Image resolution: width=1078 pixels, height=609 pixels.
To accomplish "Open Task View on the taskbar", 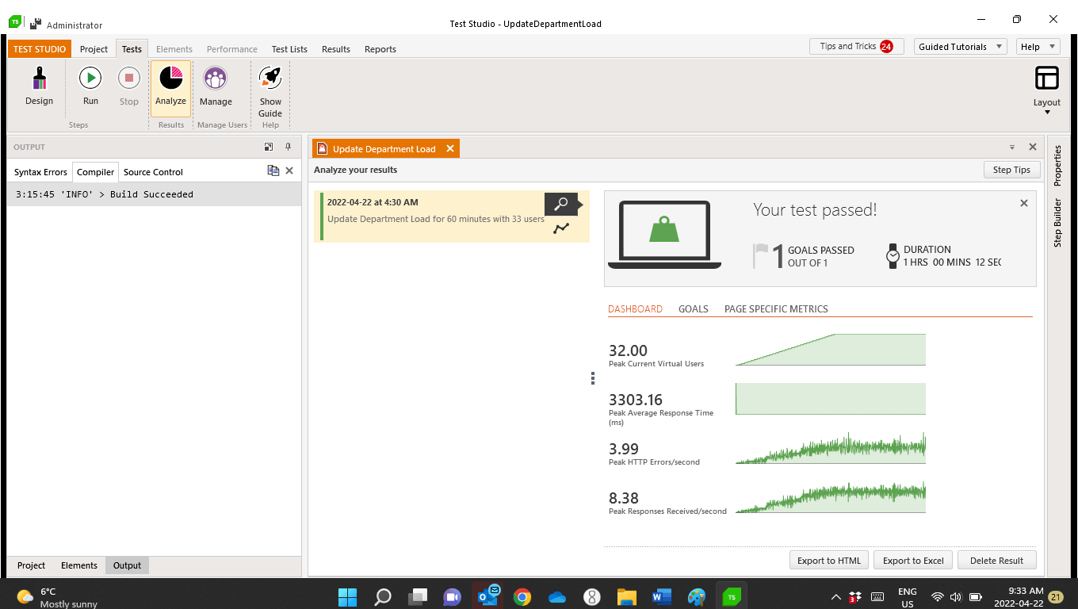I will tap(418, 596).
